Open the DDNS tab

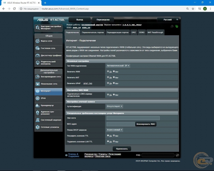tap(142, 32)
